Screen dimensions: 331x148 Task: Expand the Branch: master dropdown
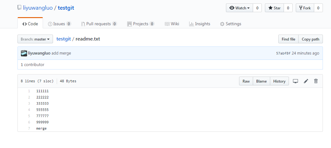point(35,39)
